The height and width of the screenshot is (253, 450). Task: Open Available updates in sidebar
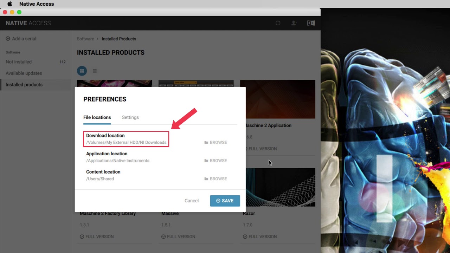pos(24,73)
